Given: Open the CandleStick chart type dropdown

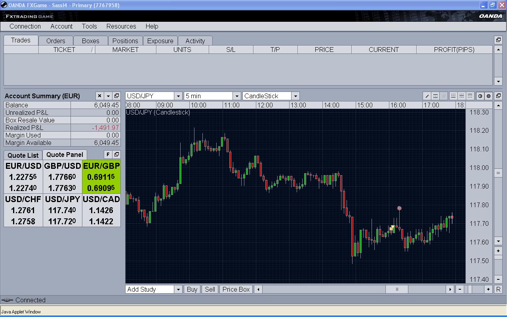Looking at the screenshot, I should [295, 96].
